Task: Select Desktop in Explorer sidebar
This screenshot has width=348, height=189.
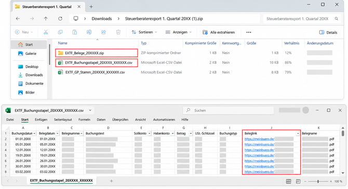Action: point(28,67)
